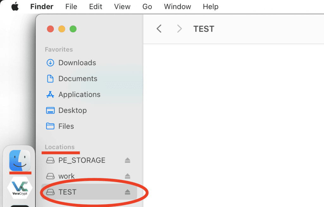
Task: Click the Finder icon in the Dock
Action: 20,160
